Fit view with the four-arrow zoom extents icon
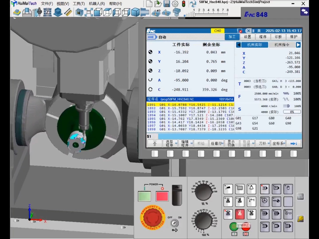This screenshot has height=239, width=319. 88,12
